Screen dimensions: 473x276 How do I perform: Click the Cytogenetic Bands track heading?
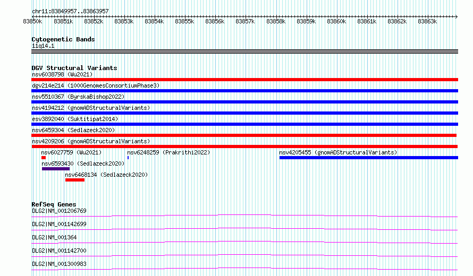coord(63,39)
